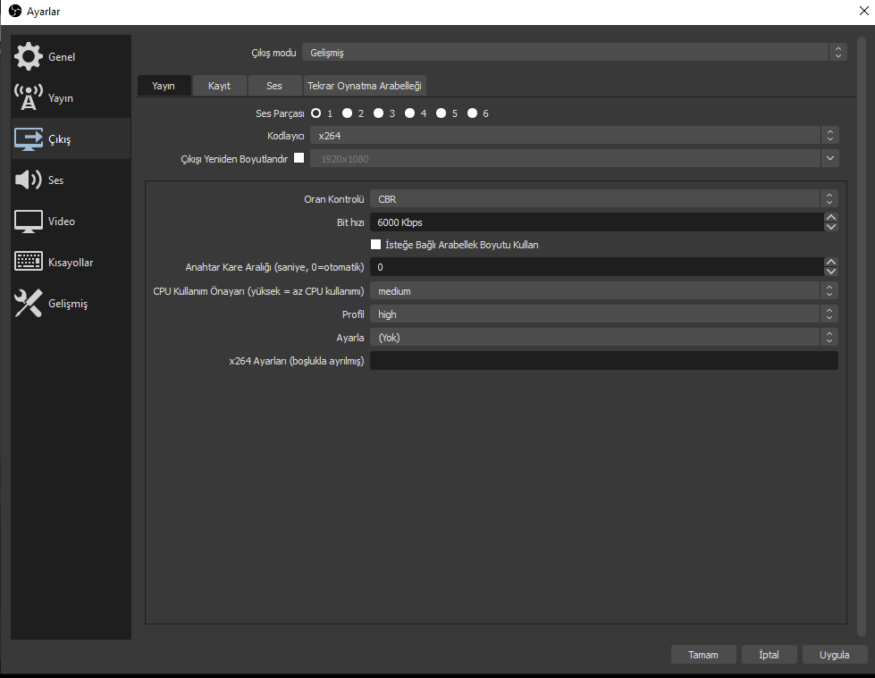This screenshot has width=875, height=678.
Task: Enable Çıkışı Yeniden Boyutlandır checkbox
Action: (299, 158)
